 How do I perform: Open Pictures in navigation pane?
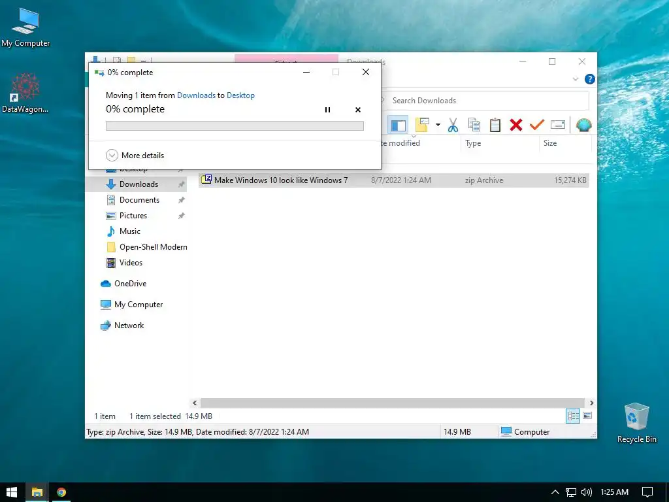click(133, 216)
